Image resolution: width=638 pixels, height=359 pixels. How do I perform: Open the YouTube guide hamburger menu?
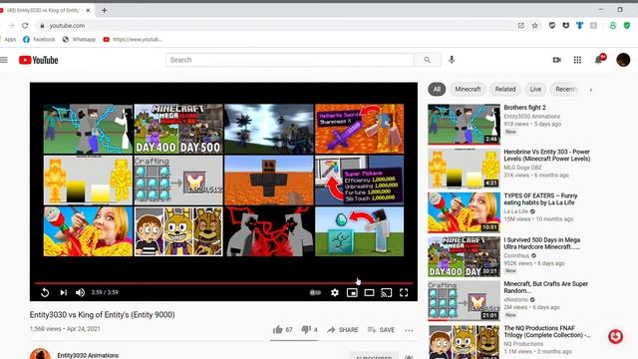point(4,60)
